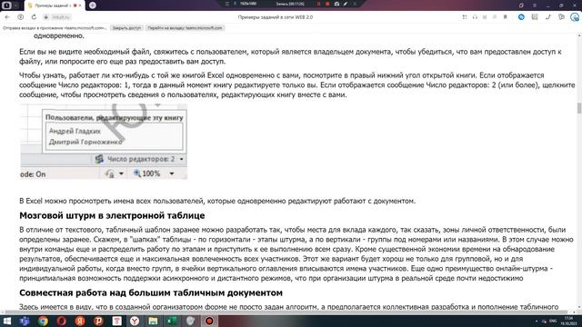Image resolution: width=582 pixels, height=327 pixels.
Task: Click the recording timer 'Запись' in recorder bar
Action: pos(290,4)
